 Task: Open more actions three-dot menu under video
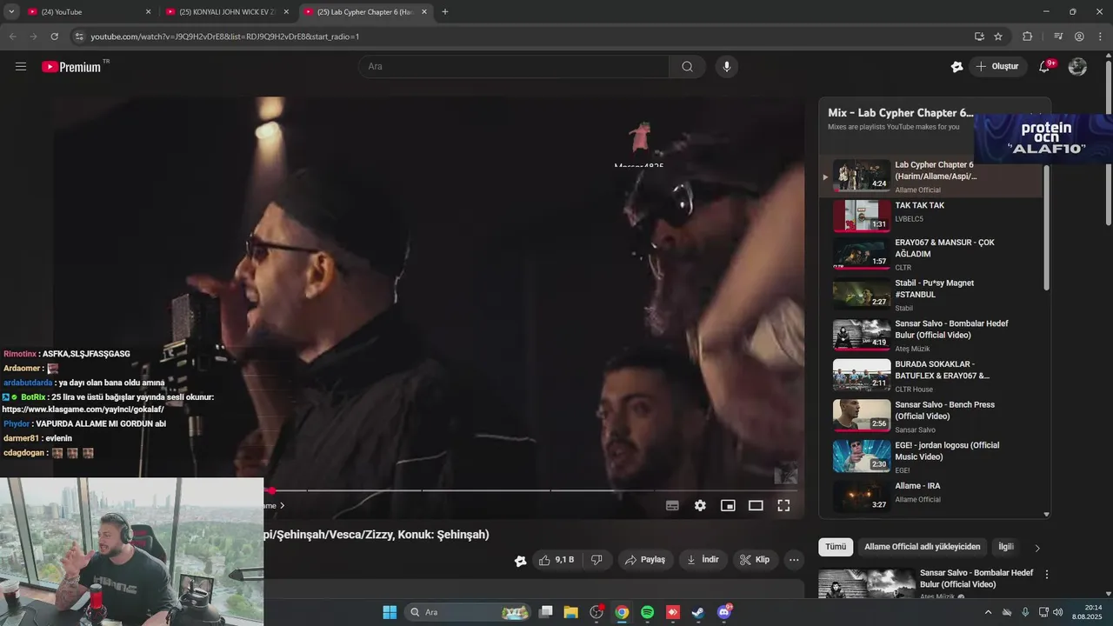point(794,560)
